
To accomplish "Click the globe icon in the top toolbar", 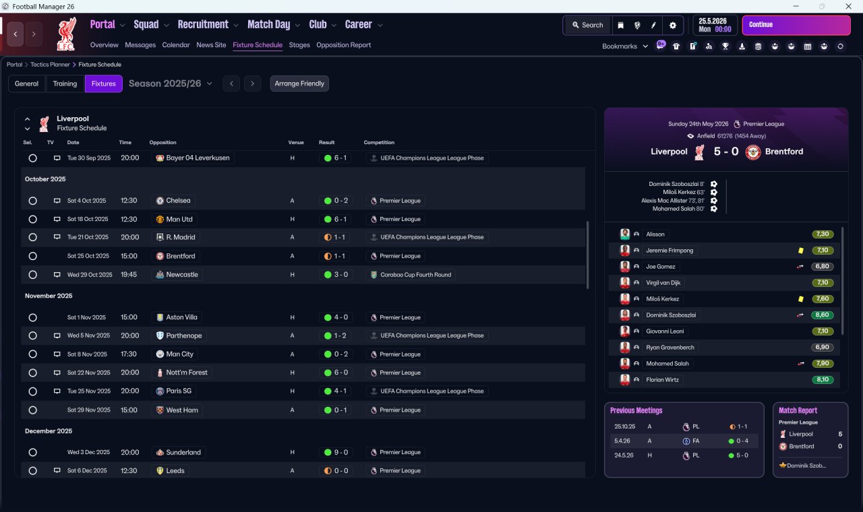I will click(637, 25).
